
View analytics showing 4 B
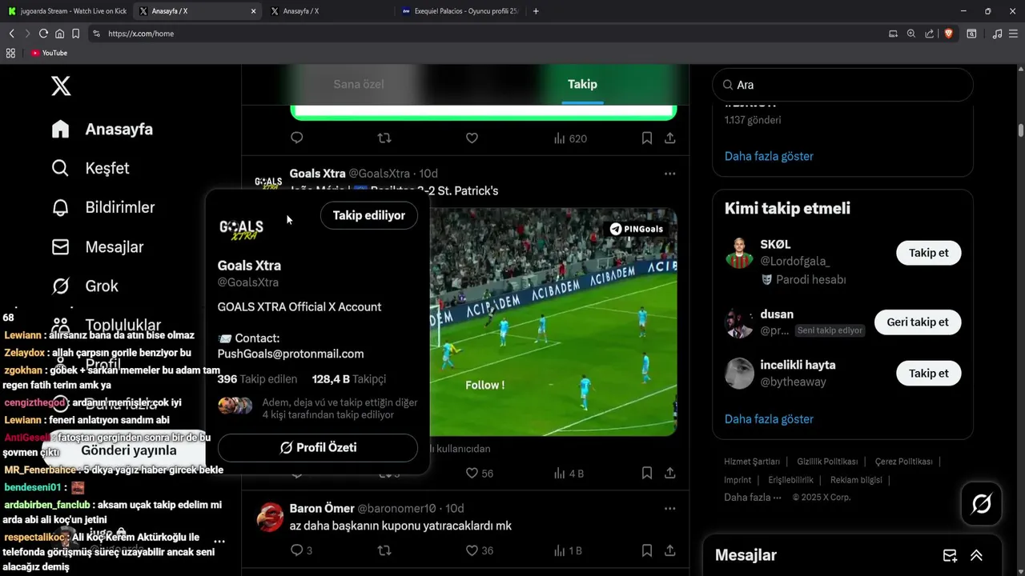[569, 474]
